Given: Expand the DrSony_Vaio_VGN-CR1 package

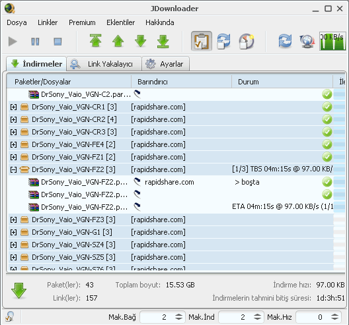Looking at the screenshot, I should 13,107.
